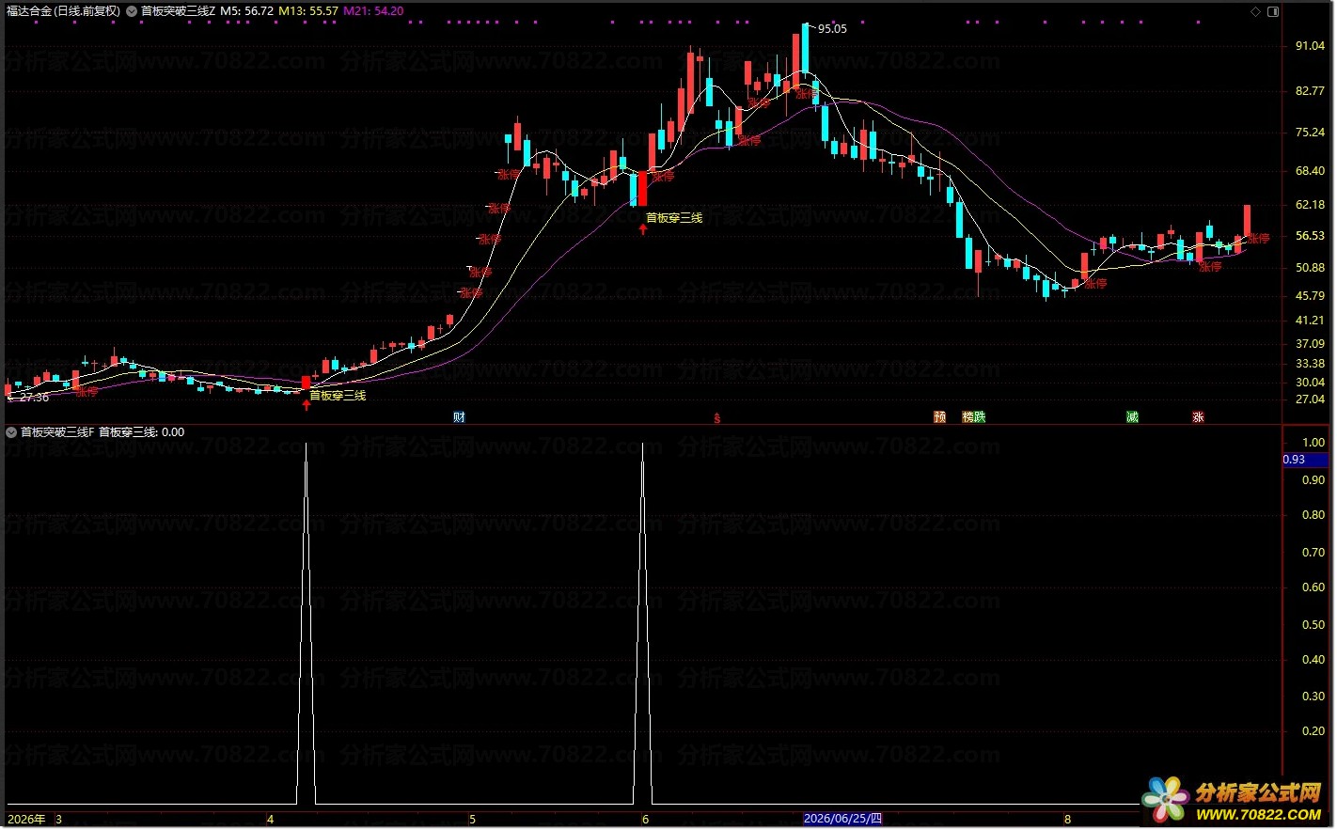Click the 95.05 high price label
This screenshot has width=1337, height=830.
[x=832, y=28]
